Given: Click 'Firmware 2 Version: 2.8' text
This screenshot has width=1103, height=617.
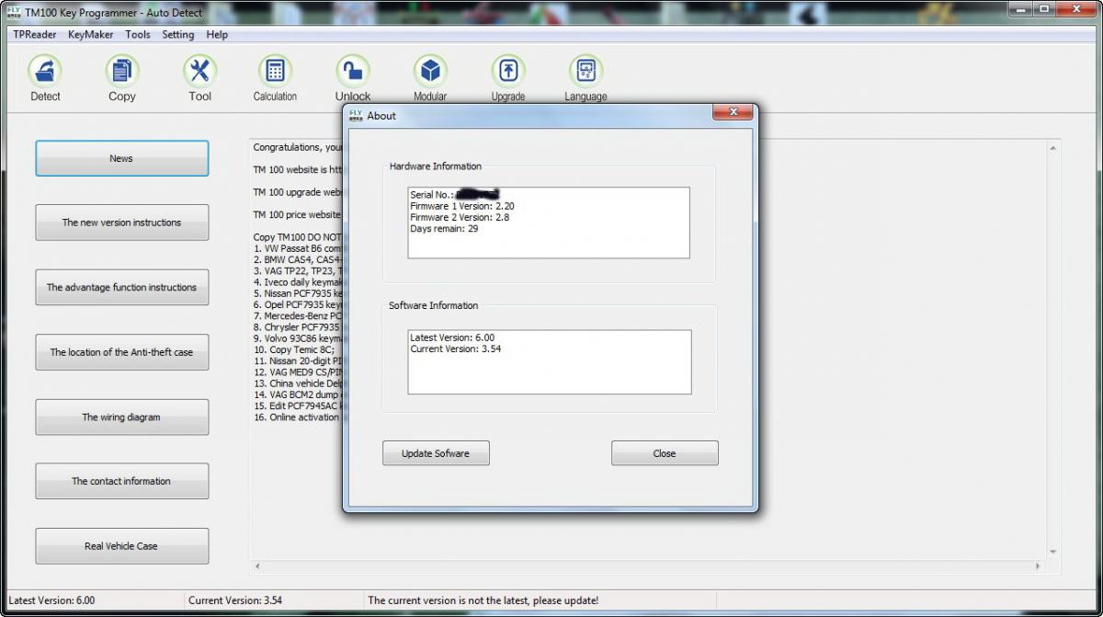Looking at the screenshot, I should [460, 217].
